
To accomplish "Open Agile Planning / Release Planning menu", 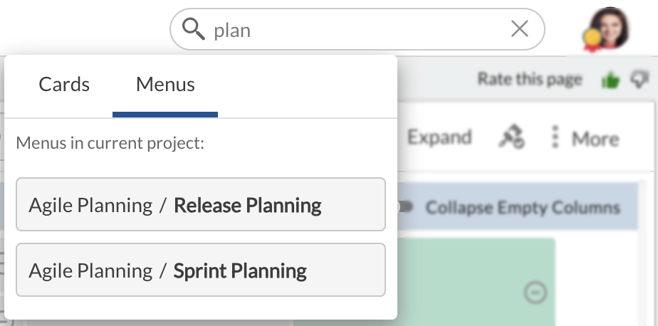I will 200,205.
